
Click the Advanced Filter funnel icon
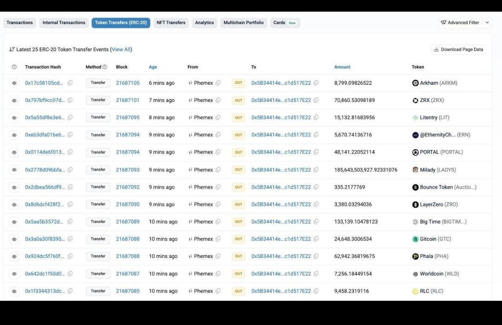[x=443, y=22]
